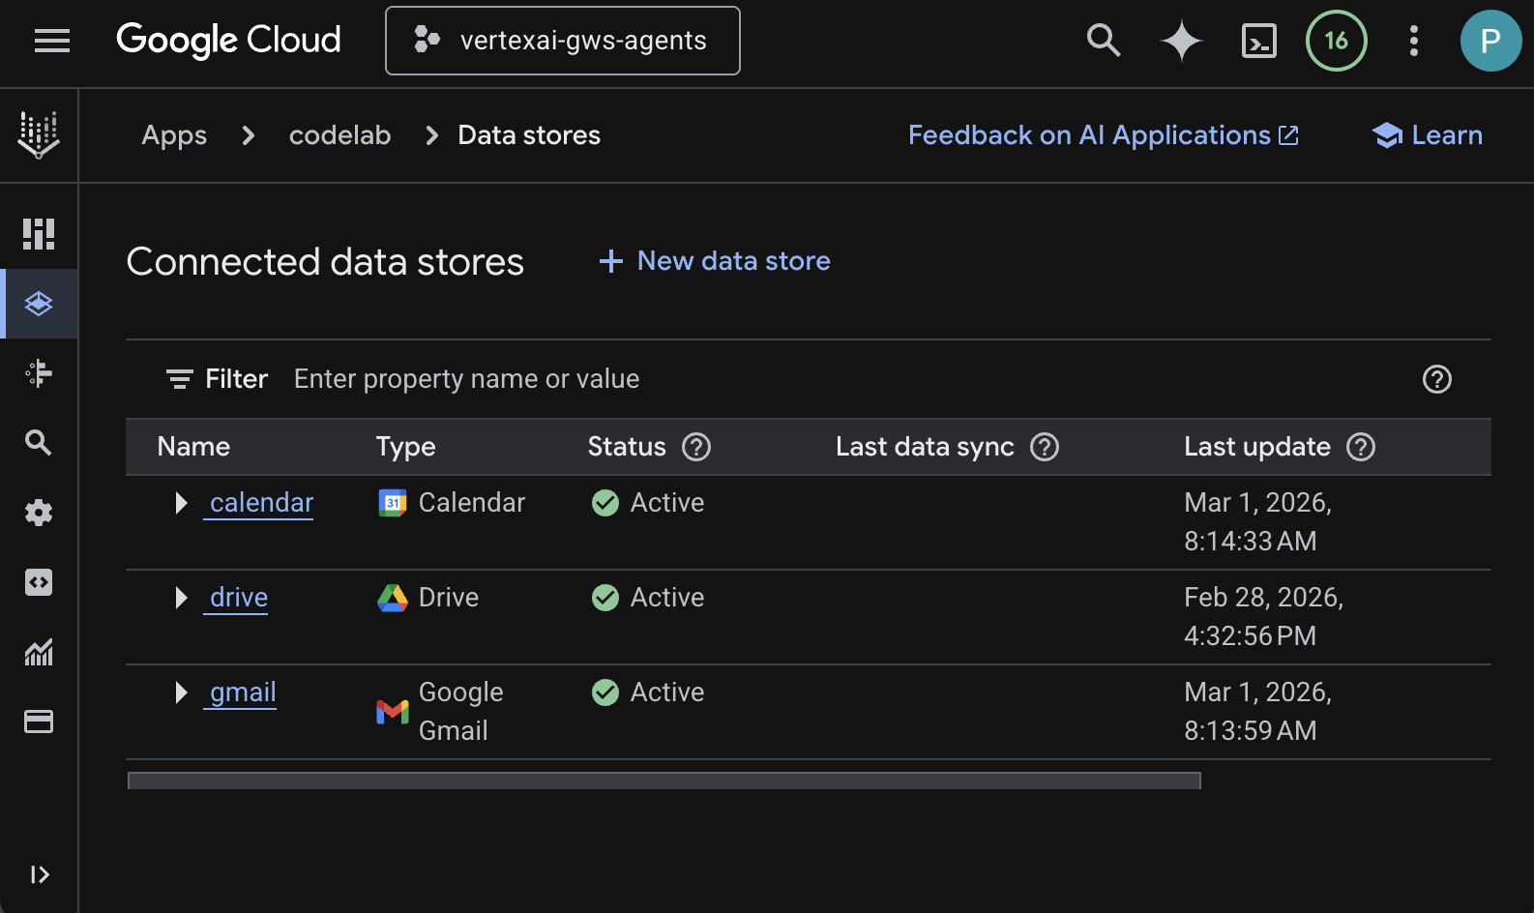Image resolution: width=1534 pixels, height=913 pixels.
Task: Open notifications badge showing 16
Action: click(1336, 41)
